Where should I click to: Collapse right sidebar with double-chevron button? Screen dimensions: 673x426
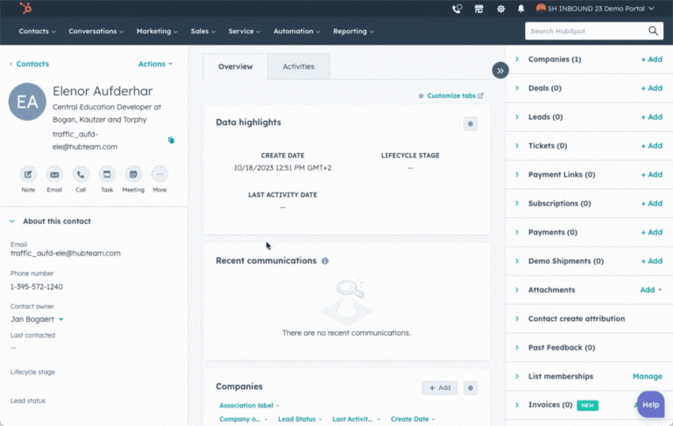click(500, 71)
